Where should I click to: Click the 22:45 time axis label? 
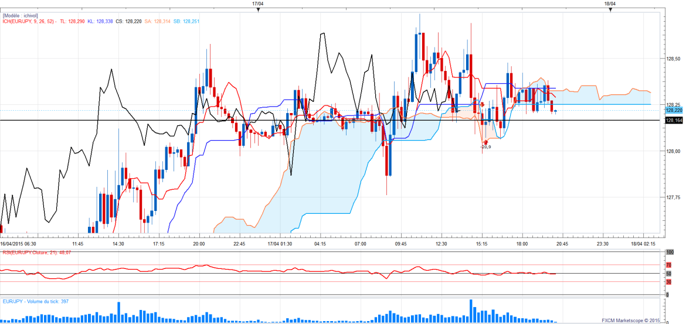[239, 244]
